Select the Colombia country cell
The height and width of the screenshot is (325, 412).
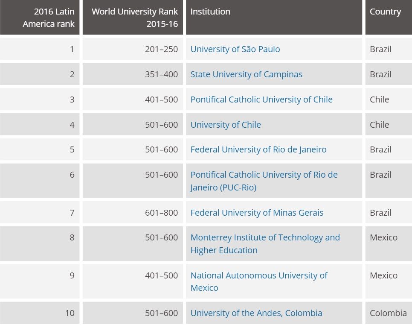pos(388,313)
